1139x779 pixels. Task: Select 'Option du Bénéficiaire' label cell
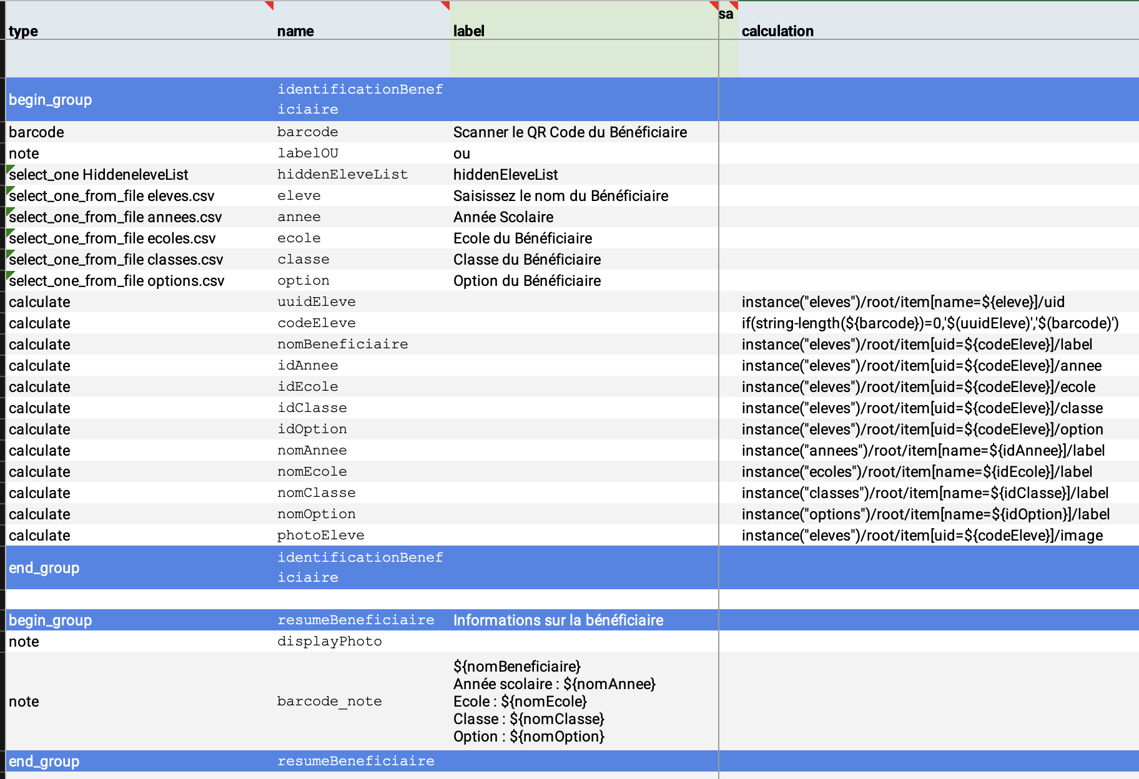pyautogui.click(x=584, y=280)
